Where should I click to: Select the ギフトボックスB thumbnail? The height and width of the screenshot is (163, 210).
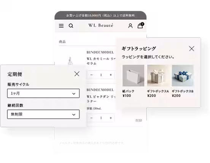coord(183,75)
